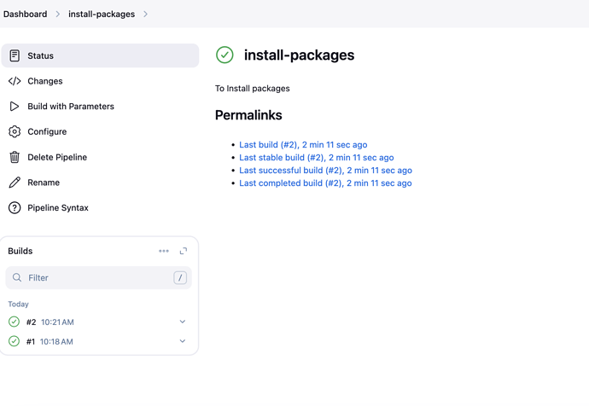Image resolution: width=589 pixels, height=406 pixels.
Task: Click build #2 success status icon
Action: 14,322
